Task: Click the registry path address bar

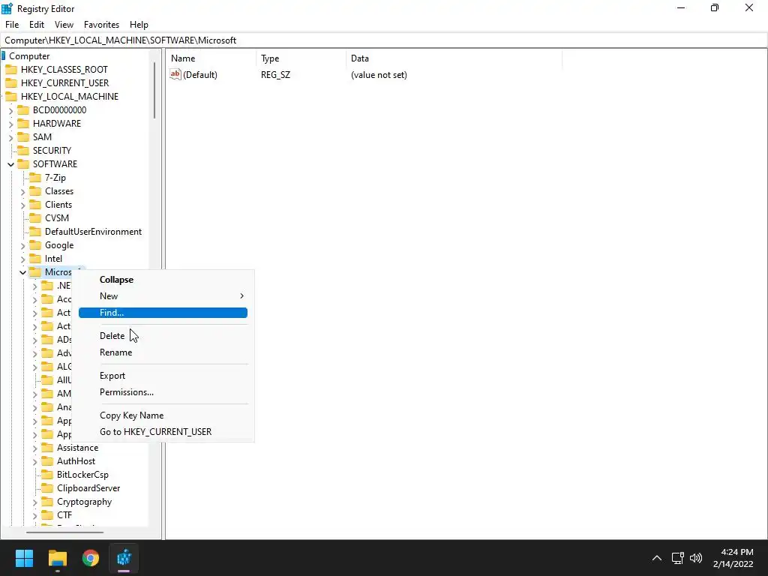Action: (x=384, y=40)
